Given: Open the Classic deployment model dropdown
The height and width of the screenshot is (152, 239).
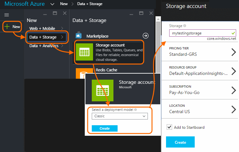Looking at the screenshot, I should point(120,116).
